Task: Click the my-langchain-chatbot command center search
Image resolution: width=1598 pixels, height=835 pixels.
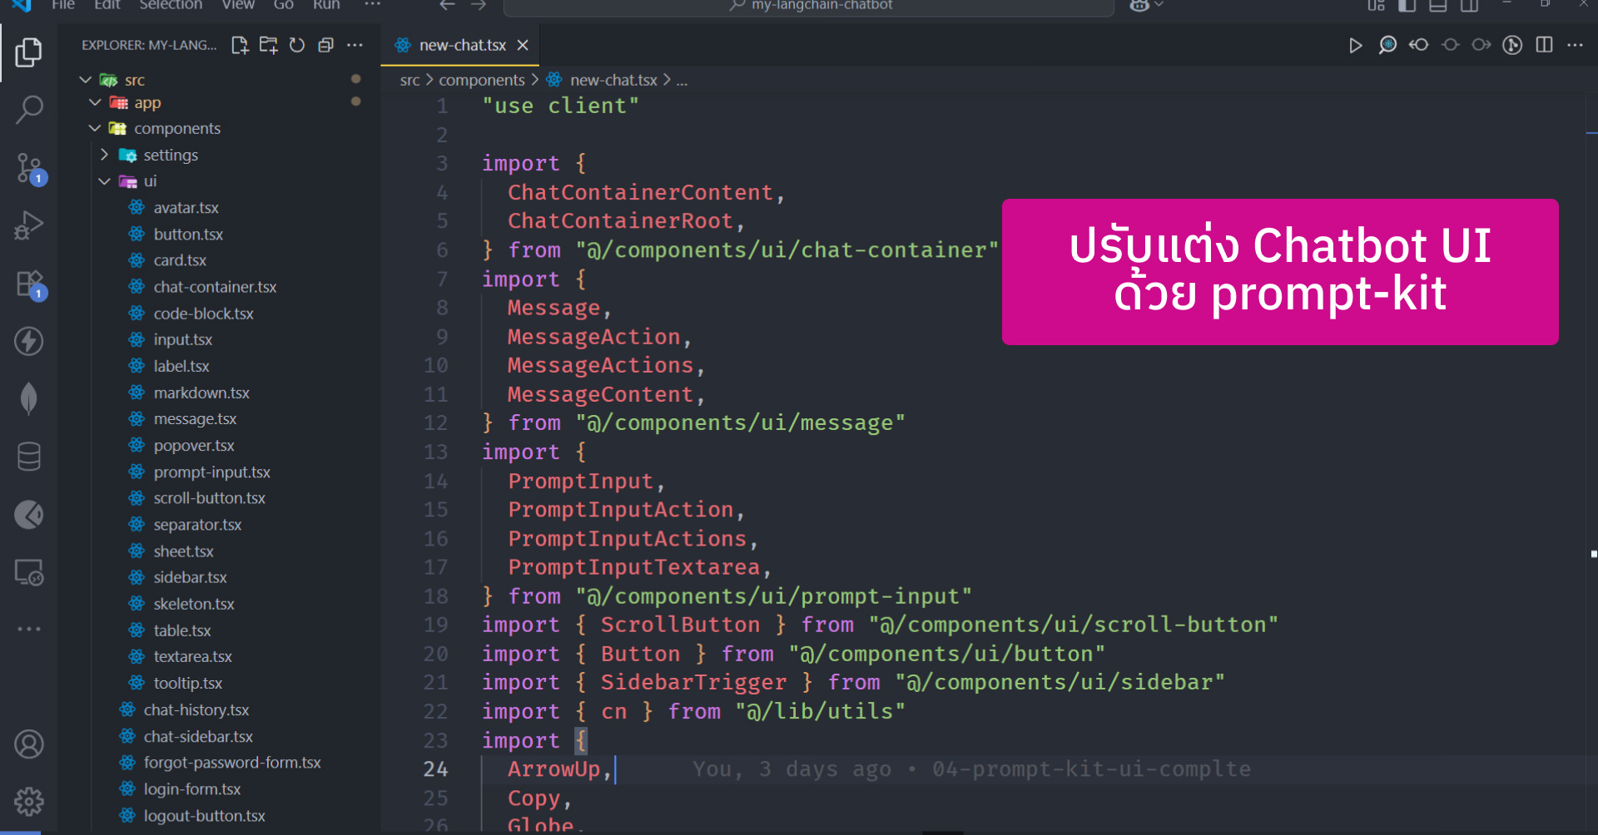Action: click(x=809, y=7)
